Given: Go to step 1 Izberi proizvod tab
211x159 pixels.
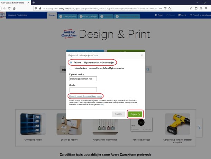Looking at the screenshot, I should (x=67, y=16).
